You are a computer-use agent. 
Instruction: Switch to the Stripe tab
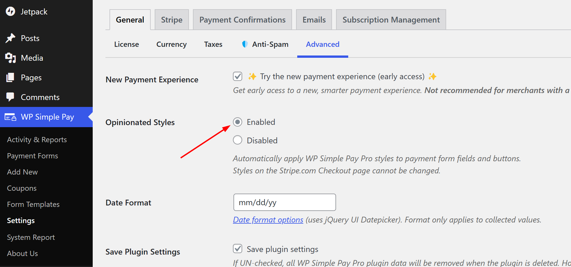[x=172, y=20]
